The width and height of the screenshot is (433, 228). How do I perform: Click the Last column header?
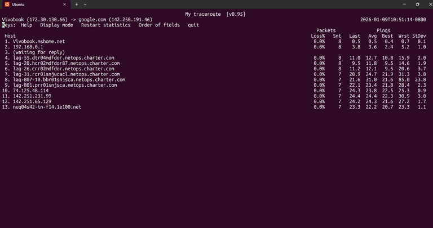(355, 36)
